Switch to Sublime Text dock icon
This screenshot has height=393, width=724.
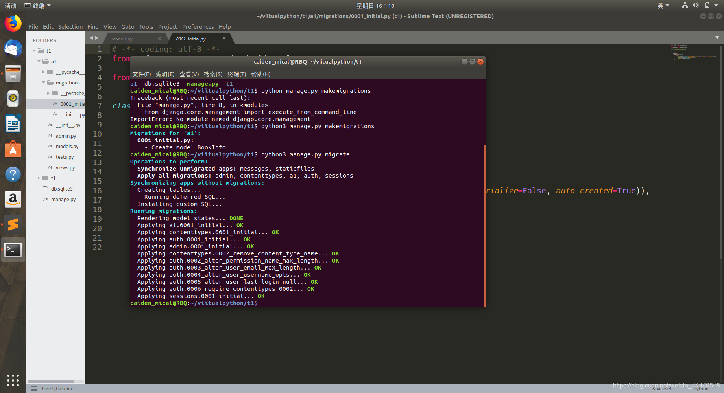(13, 224)
